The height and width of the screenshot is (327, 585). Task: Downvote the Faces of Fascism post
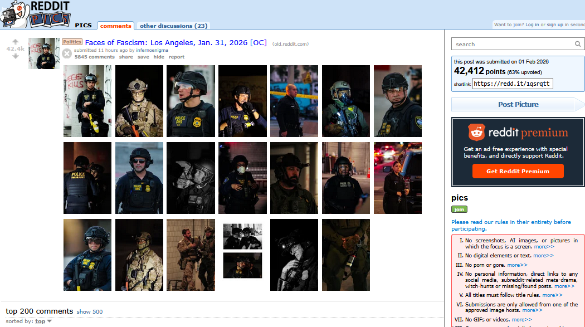click(15, 56)
